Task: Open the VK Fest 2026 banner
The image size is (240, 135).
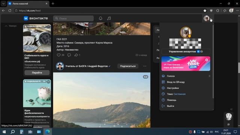Action: 186,63
